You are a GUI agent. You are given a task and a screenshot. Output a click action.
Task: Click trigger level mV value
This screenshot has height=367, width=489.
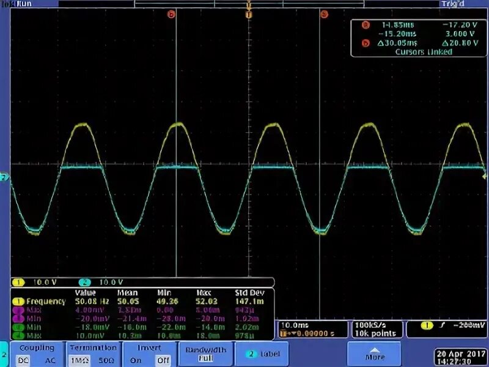point(469,325)
